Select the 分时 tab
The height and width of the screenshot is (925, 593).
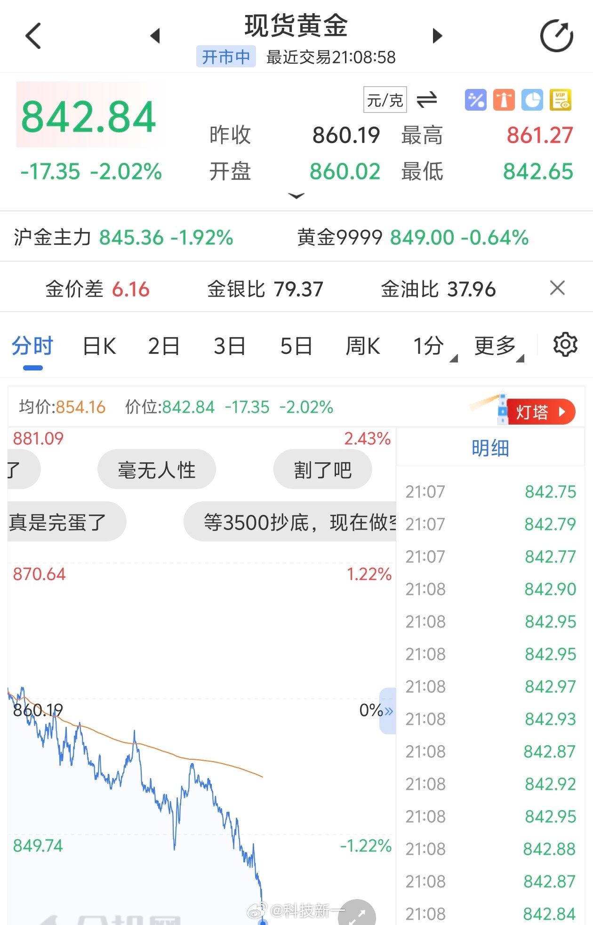pyautogui.click(x=32, y=346)
